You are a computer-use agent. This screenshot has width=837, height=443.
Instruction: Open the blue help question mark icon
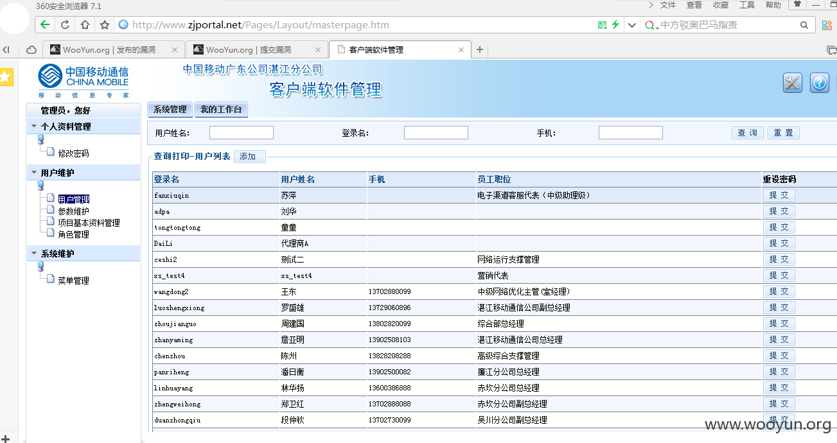(x=820, y=82)
